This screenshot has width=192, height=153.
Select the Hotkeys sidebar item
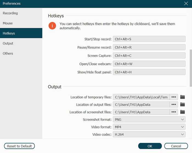pos(21,33)
